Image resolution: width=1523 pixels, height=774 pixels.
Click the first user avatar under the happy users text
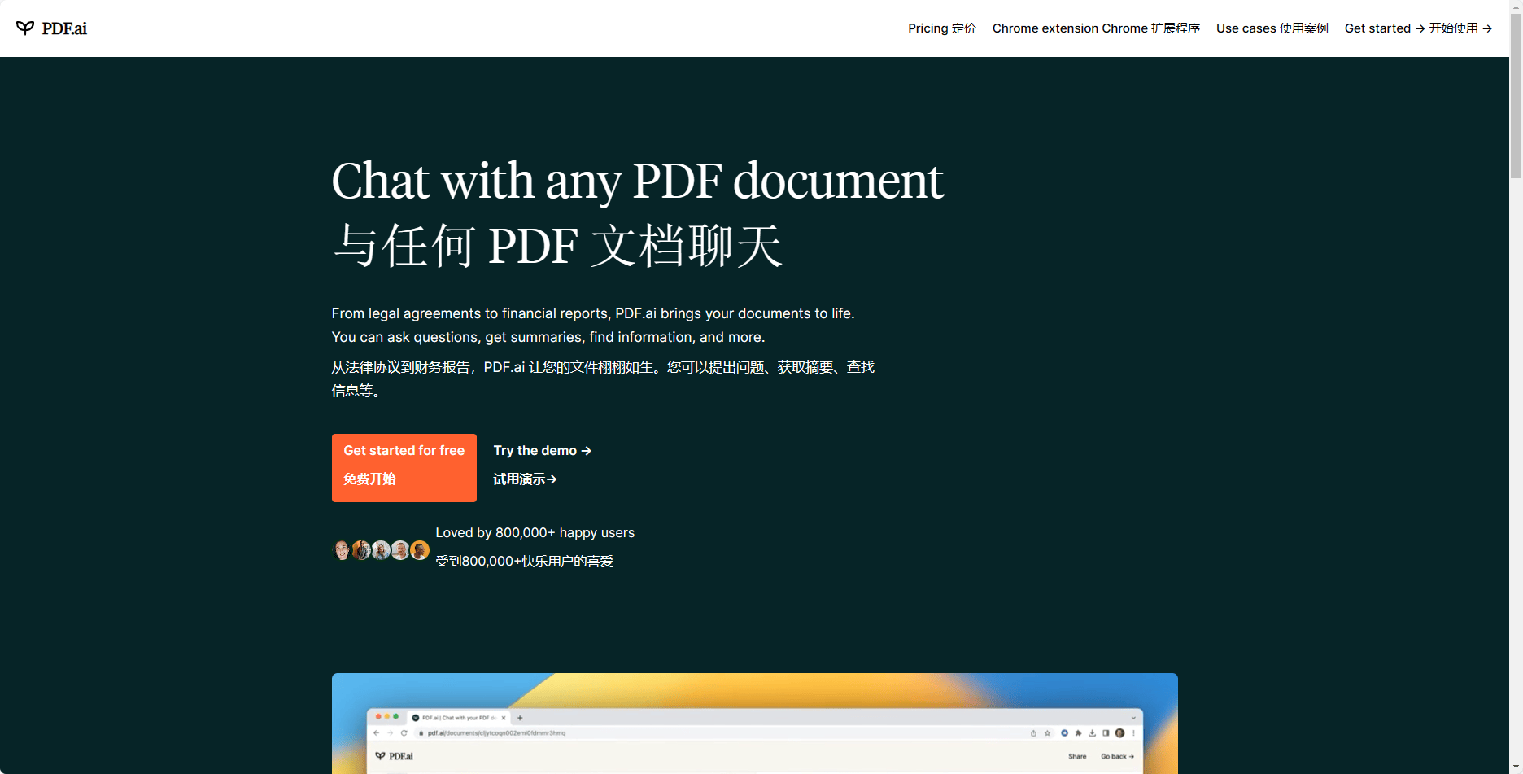pos(342,549)
